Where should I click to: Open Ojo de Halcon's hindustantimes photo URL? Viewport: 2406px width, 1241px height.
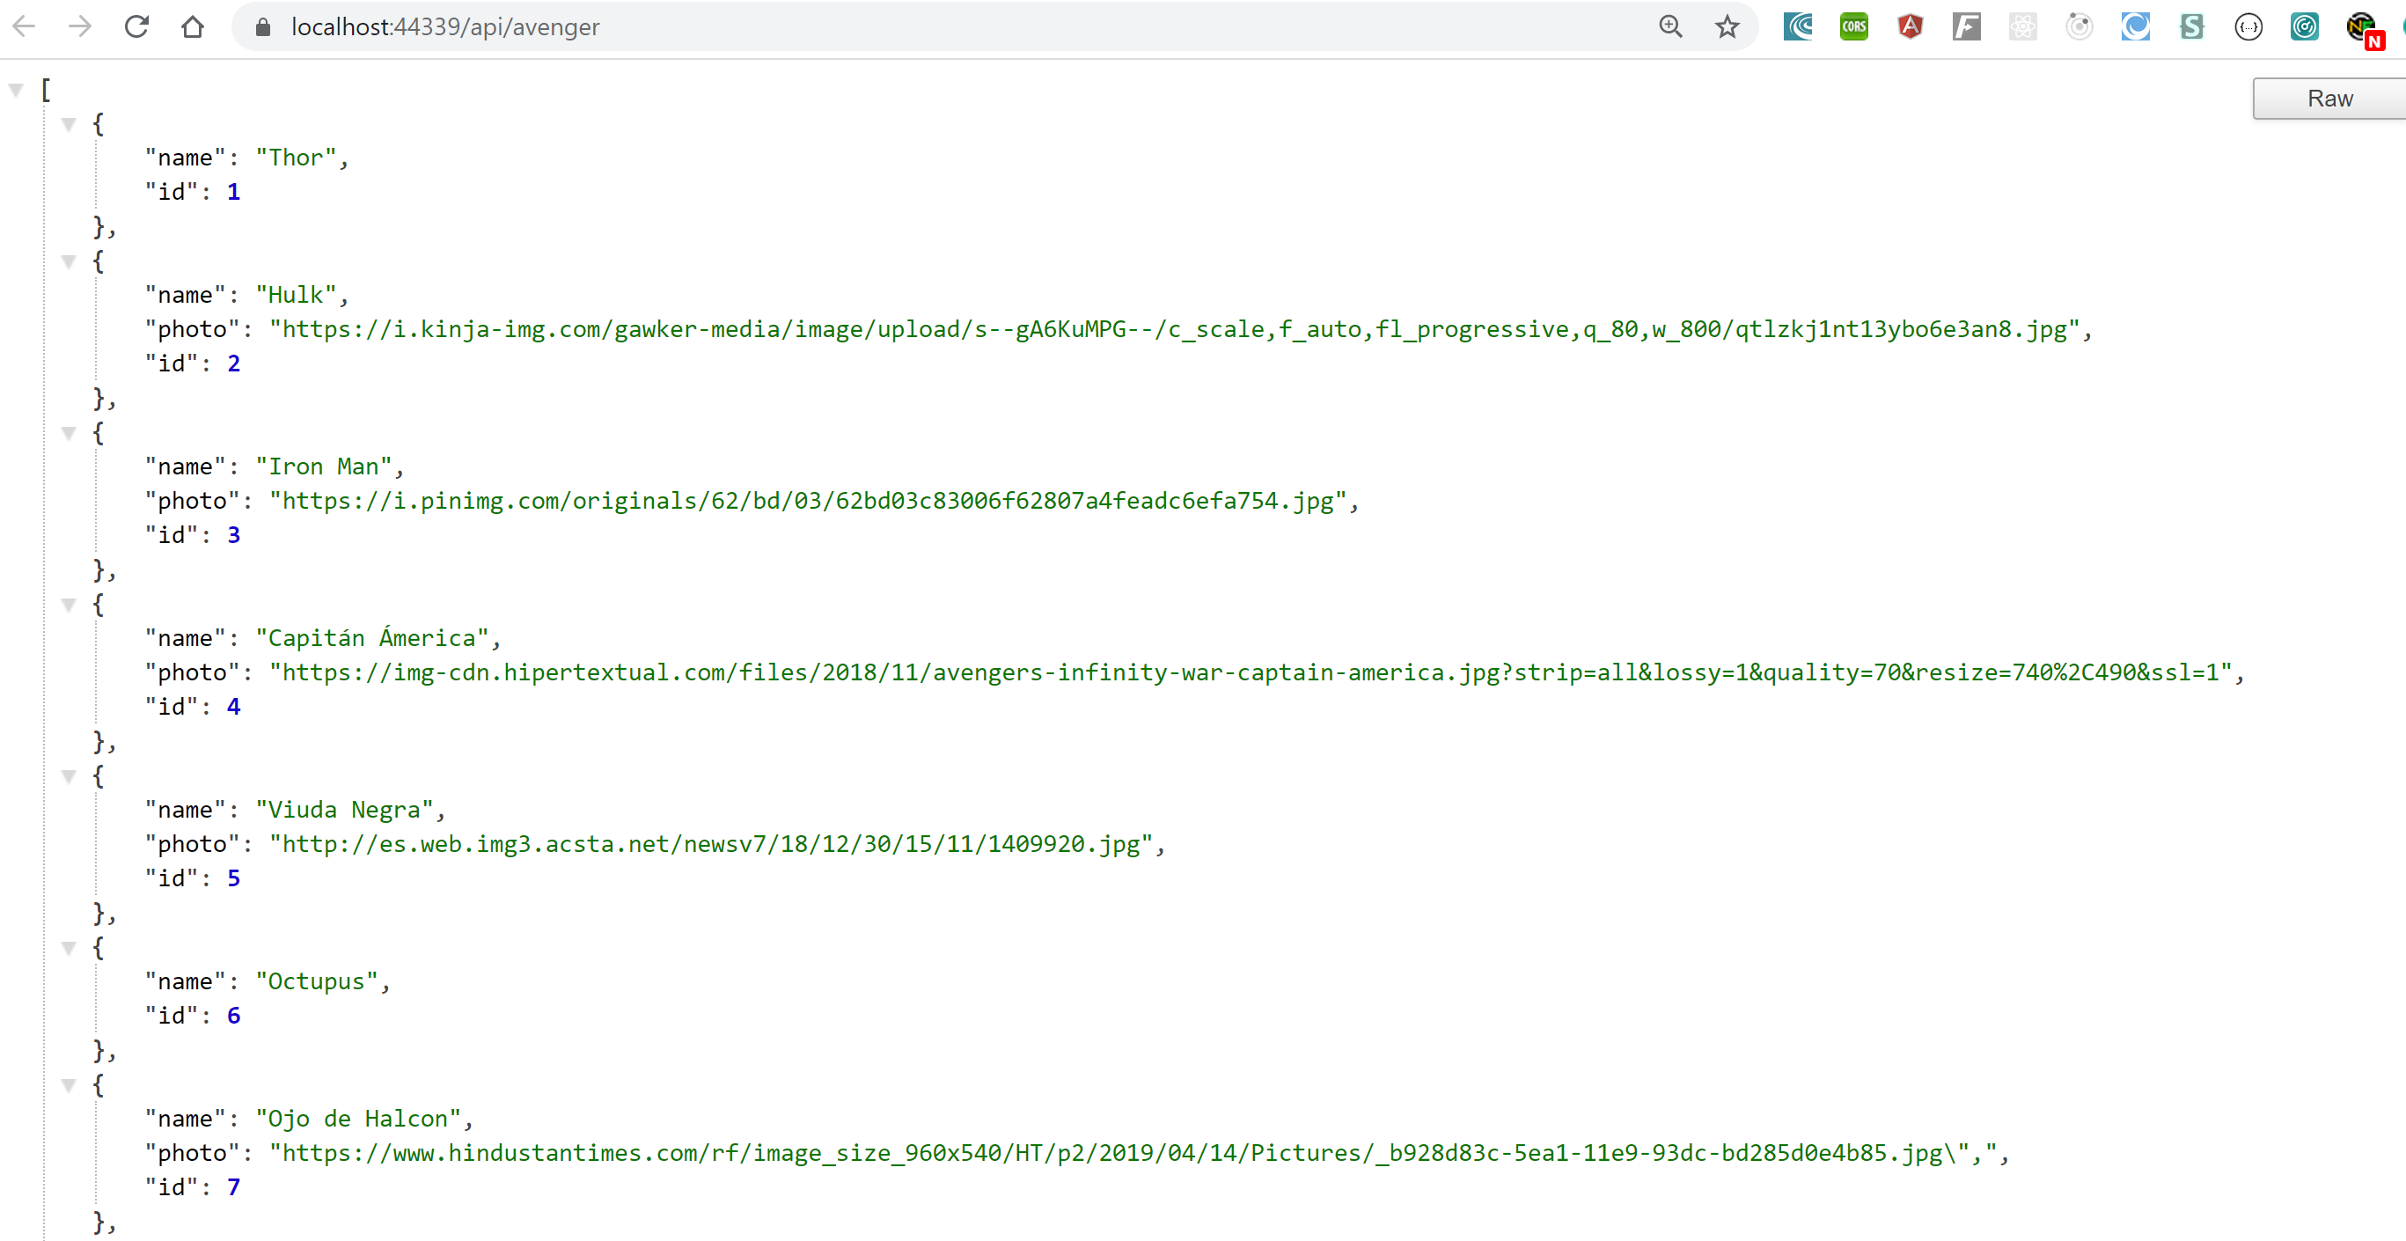click(x=1132, y=1153)
